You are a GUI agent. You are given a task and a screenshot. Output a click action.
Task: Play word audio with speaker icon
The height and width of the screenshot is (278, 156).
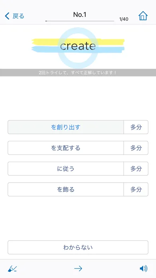(143, 269)
